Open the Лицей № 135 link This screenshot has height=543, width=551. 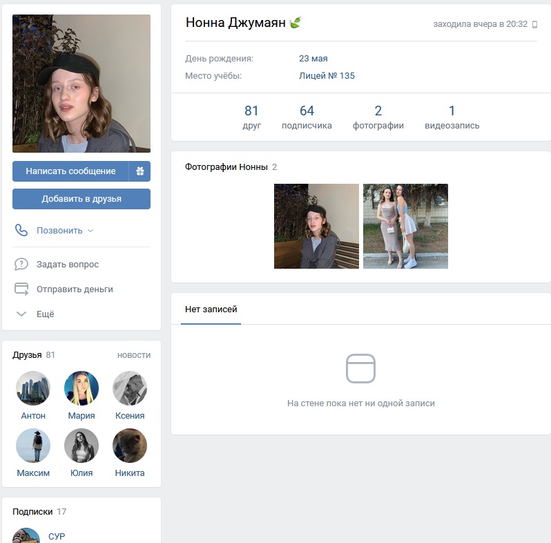[327, 76]
